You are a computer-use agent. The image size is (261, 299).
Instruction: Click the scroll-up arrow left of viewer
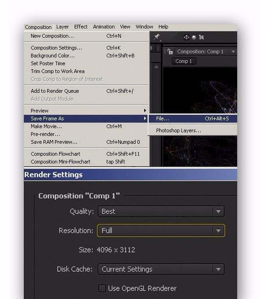coord(156,67)
